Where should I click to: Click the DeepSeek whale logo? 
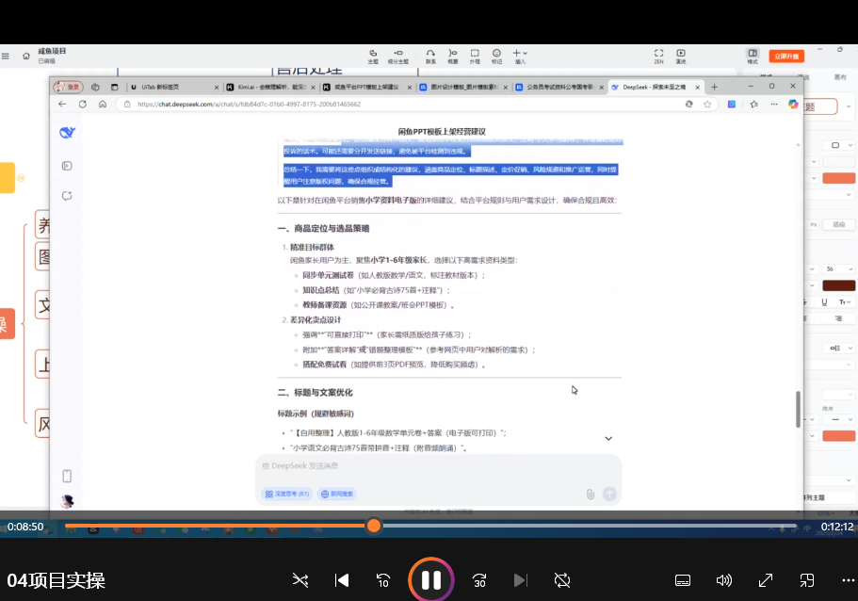click(67, 133)
